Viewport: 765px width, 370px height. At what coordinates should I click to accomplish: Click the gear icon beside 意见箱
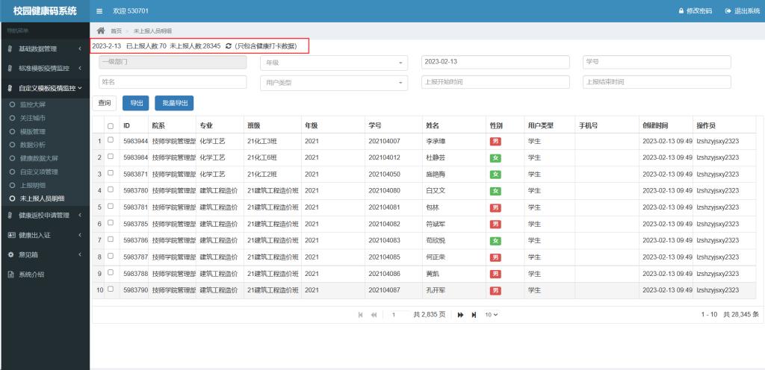tap(10, 254)
